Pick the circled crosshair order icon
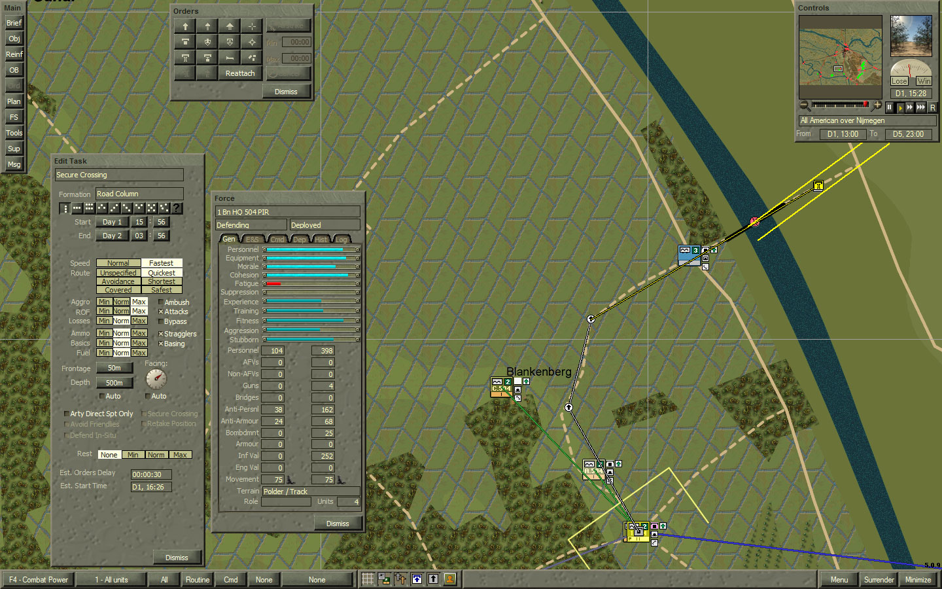This screenshot has height=589, width=942. pos(252,42)
